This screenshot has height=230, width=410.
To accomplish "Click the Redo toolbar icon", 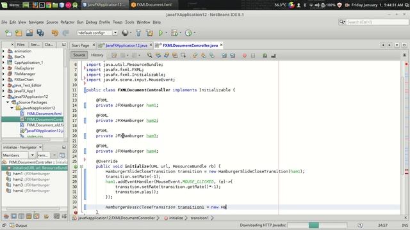I will pyautogui.click(x=65, y=33).
